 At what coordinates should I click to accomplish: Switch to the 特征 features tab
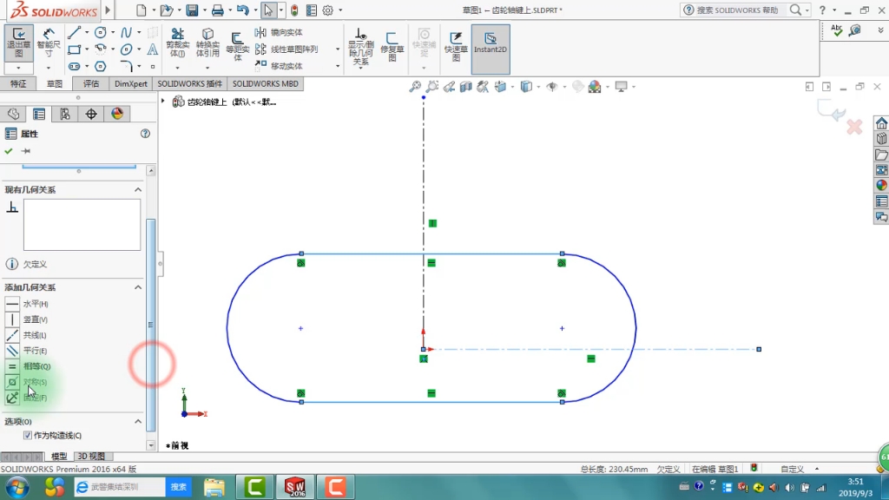click(18, 84)
